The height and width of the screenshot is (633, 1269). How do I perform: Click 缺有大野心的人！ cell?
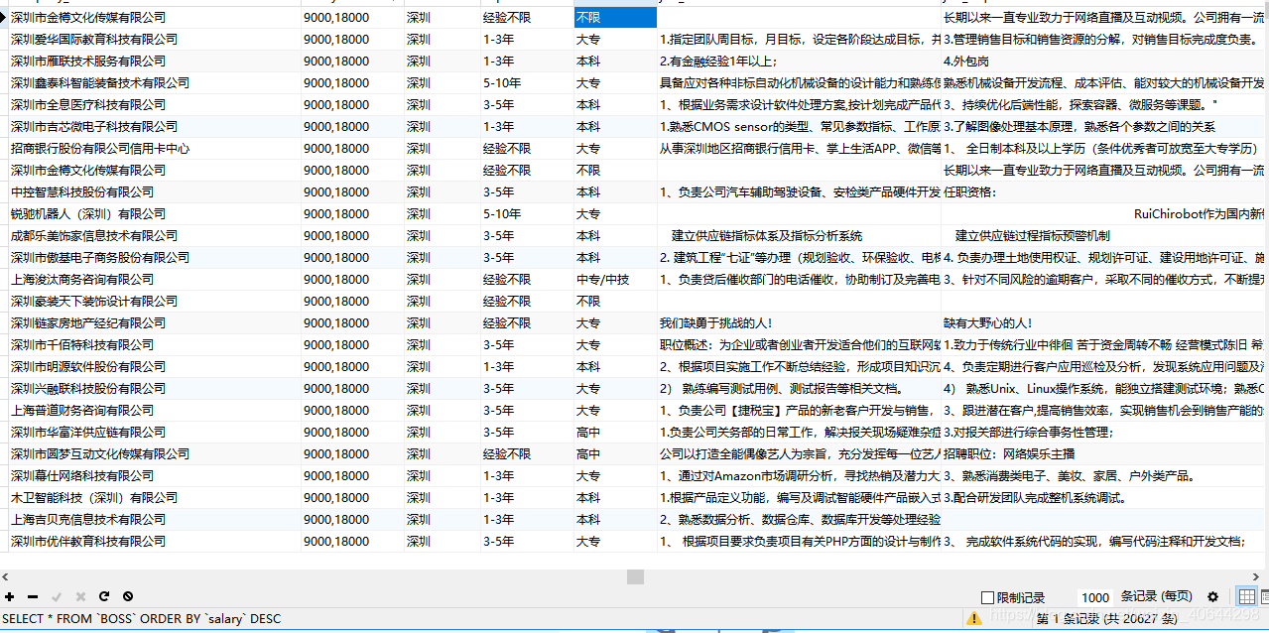pyautogui.click(x=1104, y=322)
